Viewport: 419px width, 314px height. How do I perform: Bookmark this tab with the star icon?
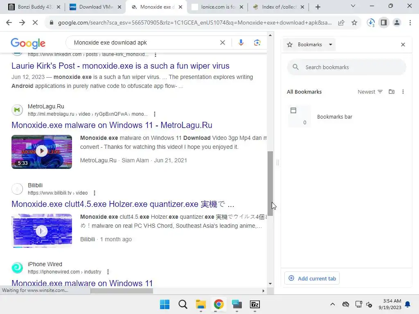(x=354, y=23)
